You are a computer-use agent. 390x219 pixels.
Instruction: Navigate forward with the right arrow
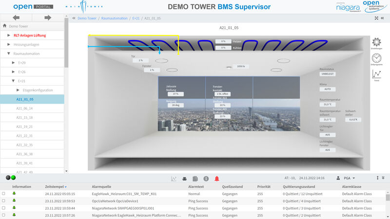[x=48, y=18]
